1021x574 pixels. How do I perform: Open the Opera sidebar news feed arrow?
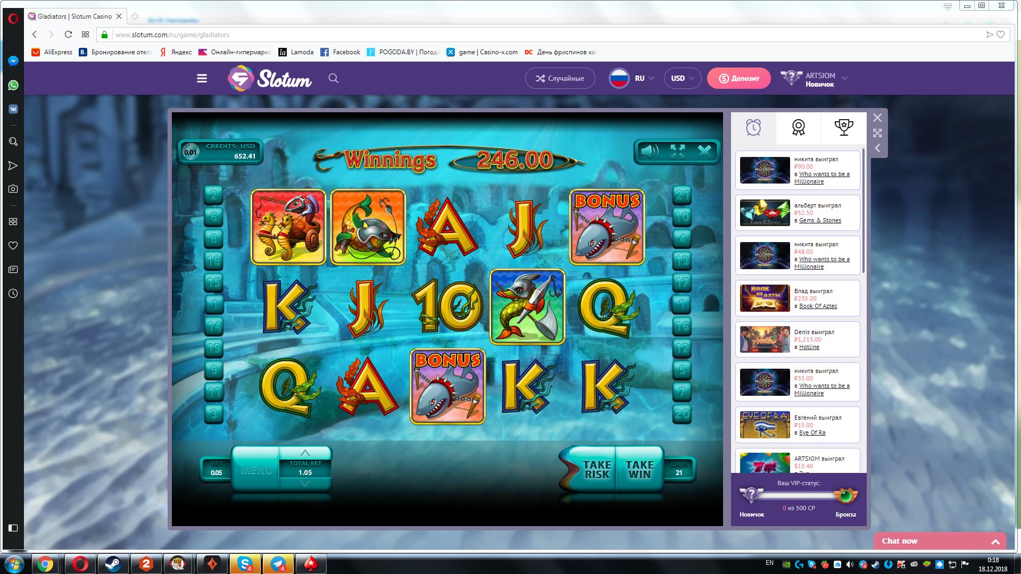[13, 166]
